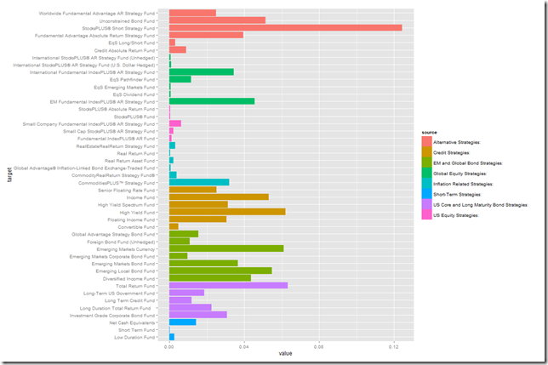
Task: Select the Total Return Fund purple bar
Action: click(x=228, y=285)
